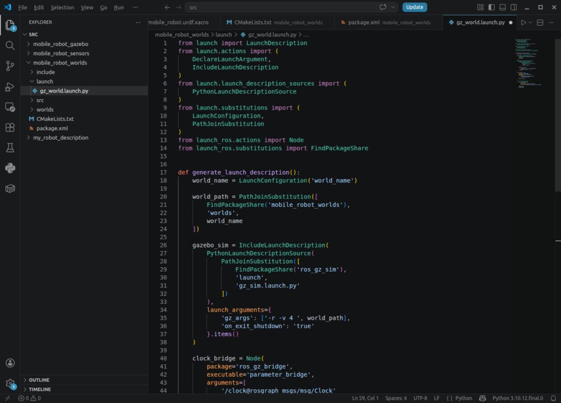561x403 pixels.
Task: Change end of line LF
Action: [437, 398]
